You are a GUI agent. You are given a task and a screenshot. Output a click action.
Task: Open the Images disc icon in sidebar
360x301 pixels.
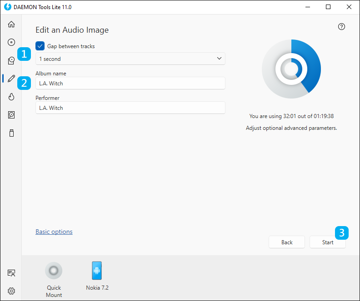coord(11,42)
